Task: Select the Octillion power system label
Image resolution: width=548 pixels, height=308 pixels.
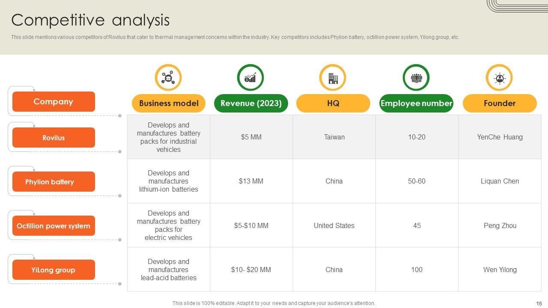Action: tap(54, 226)
